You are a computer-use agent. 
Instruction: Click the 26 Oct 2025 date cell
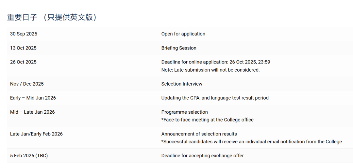[23, 62]
